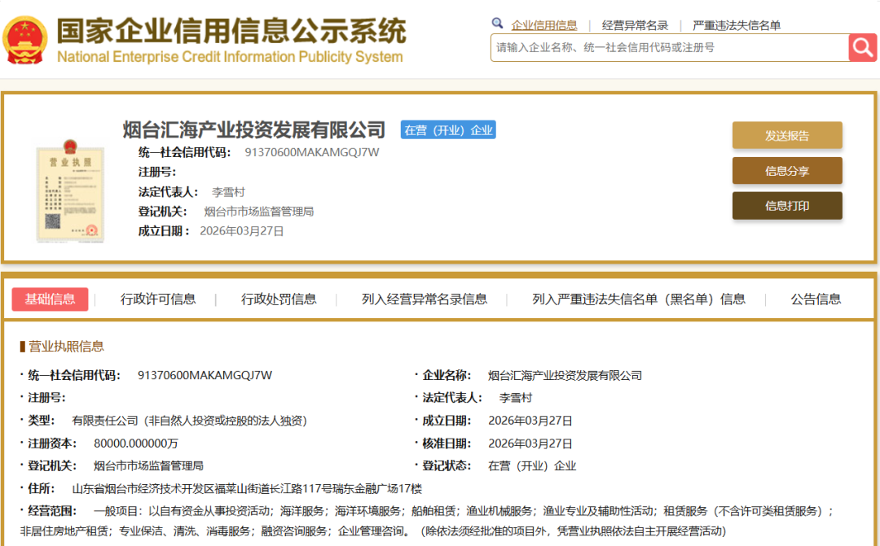Click the 信息打印 button
880x546 pixels.
coord(787,205)
